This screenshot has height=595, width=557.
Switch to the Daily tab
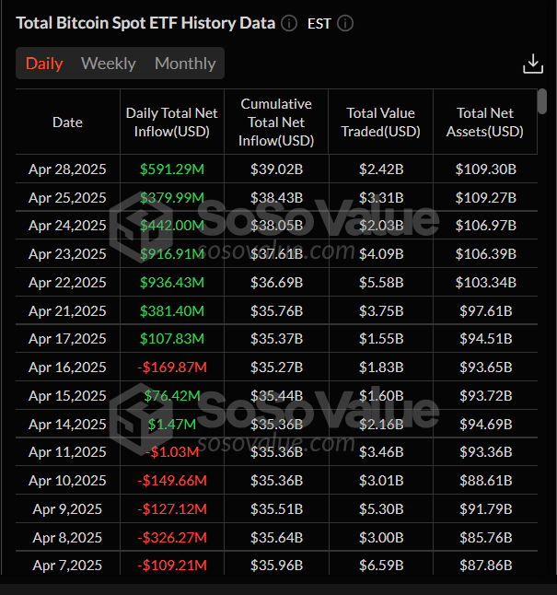(44, 64)
